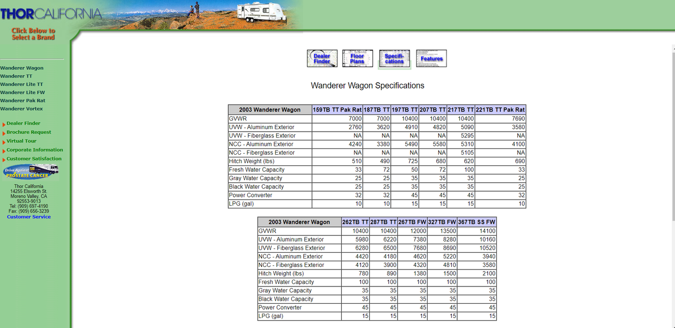Image resolution: width=675 pixels, height=328 pixels.
Task: Launch the Virtual Tour sidebar link
Action: point(21,141)
